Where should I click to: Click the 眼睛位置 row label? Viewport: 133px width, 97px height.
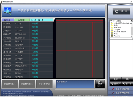[x=7, y=34]
